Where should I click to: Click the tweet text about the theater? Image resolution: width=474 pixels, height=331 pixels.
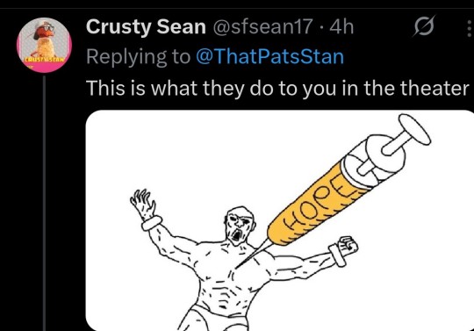pos(277,88)
